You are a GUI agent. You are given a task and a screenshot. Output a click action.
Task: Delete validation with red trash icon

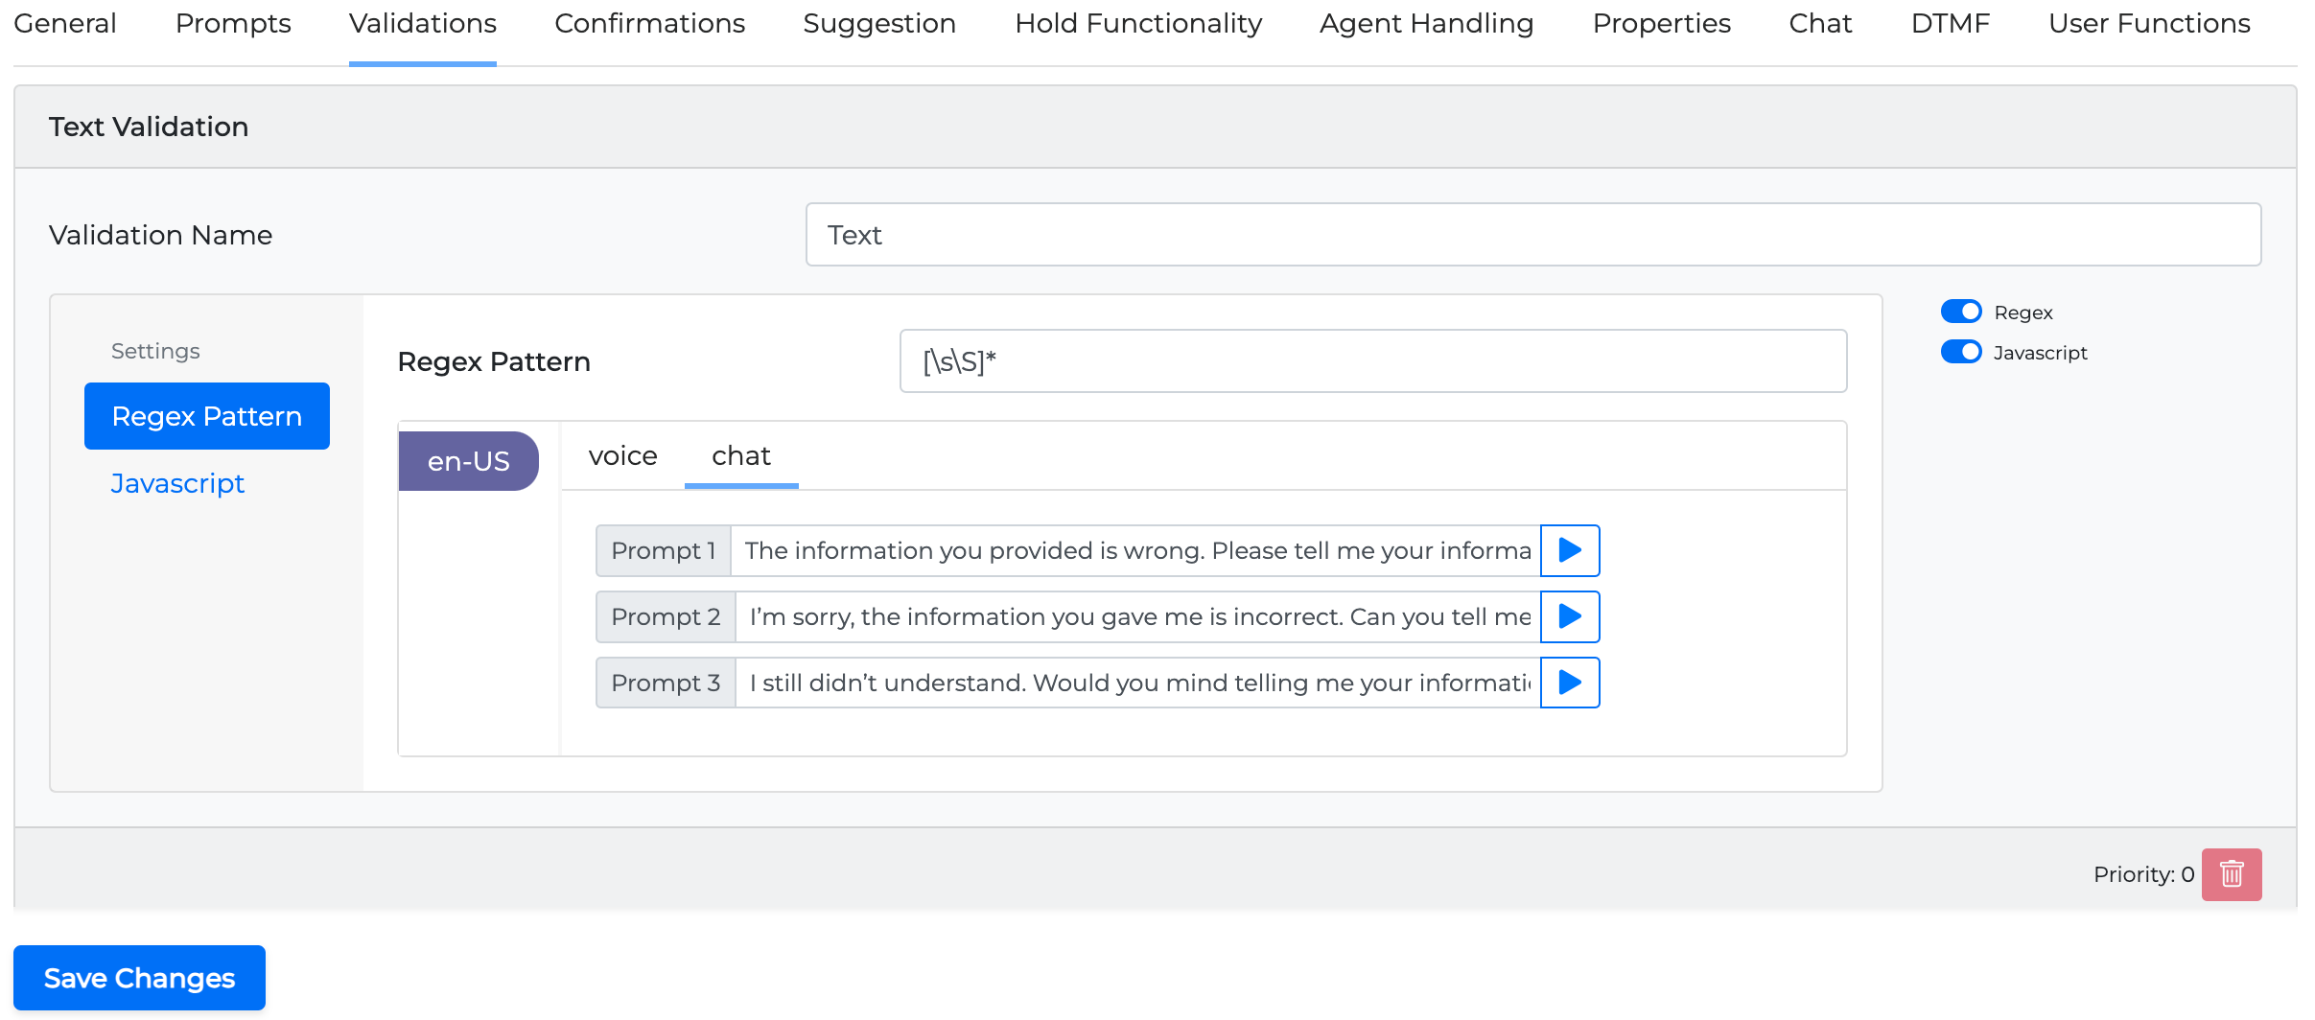[2231, 874]
